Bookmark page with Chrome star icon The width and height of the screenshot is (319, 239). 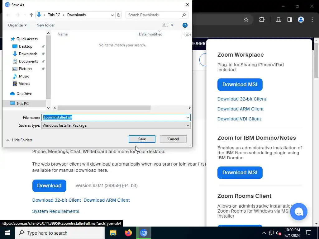click(246, 20)
